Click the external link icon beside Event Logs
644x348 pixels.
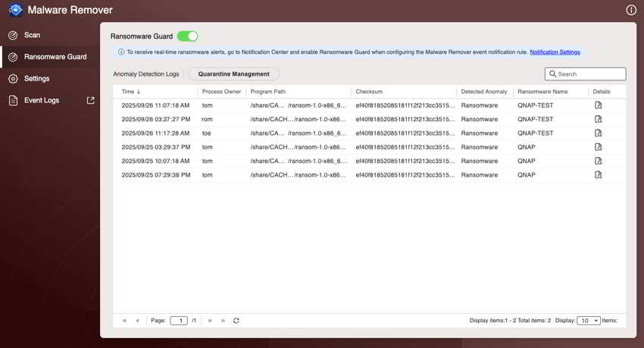[x=91, y=100]
